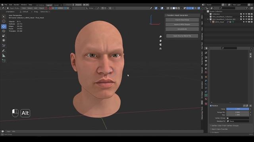
Task: Hide RHG_HeadMesh_Collection.001 via its eye icon
Action: pos(246,19)
